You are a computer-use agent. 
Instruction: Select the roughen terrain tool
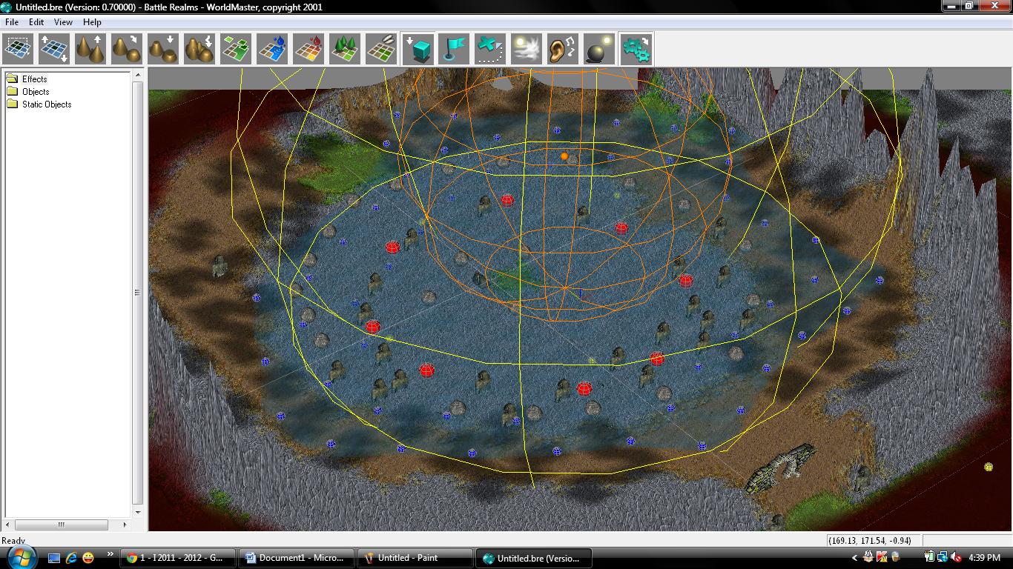click(x=200, y=49)
